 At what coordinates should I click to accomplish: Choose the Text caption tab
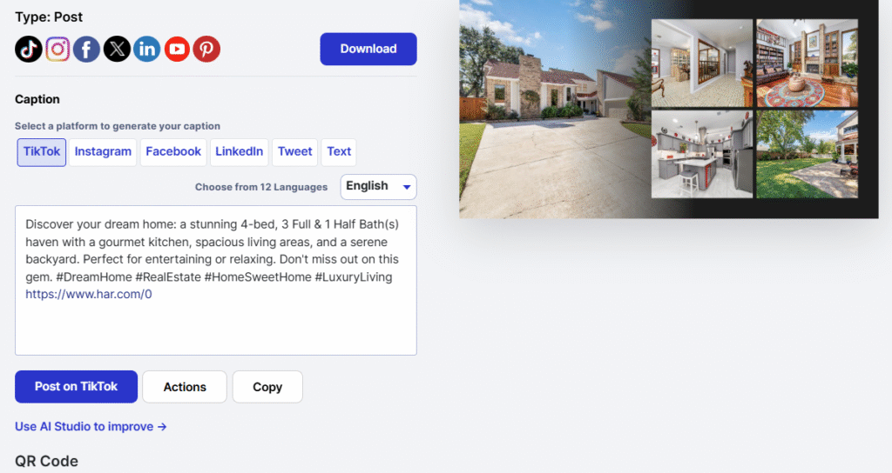(x=339, y=152)
